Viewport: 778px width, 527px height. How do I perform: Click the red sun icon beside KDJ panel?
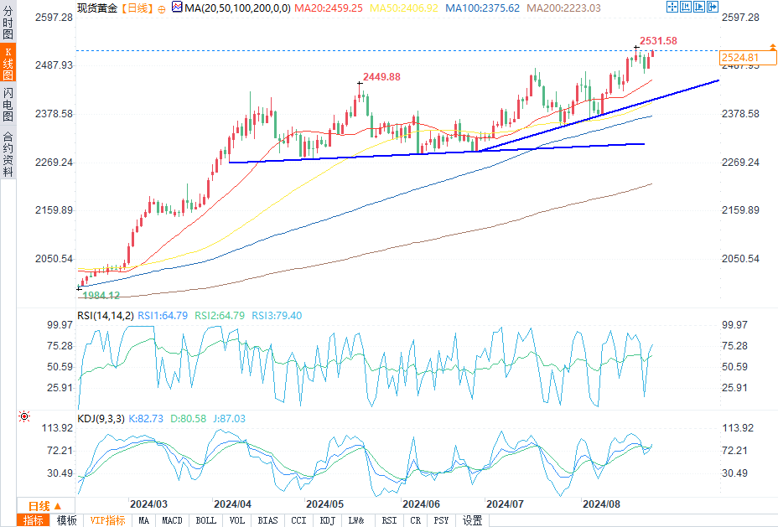click(24, 416)
